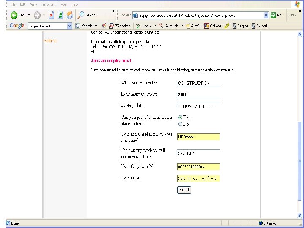The height and width of the screenshot is (228, 304).
Task: Click the orange sidebar link
Action: [x=50, y=41]
